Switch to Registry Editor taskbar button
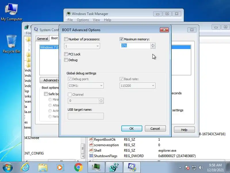 click(x=114, y=168)
